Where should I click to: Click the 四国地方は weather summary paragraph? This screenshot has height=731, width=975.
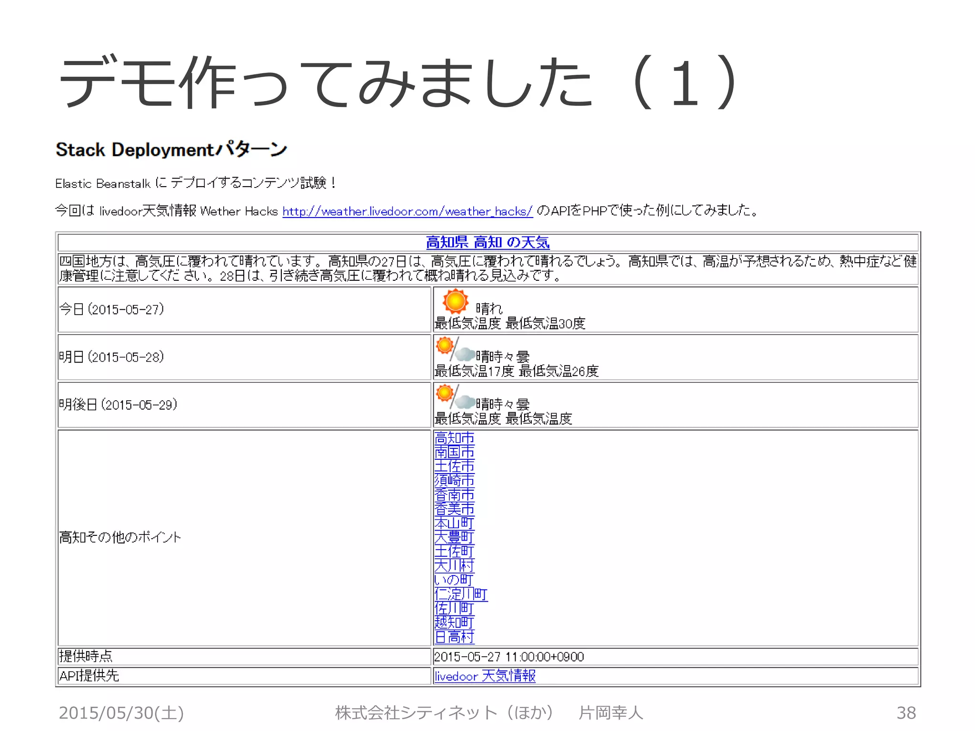[488, 268]
